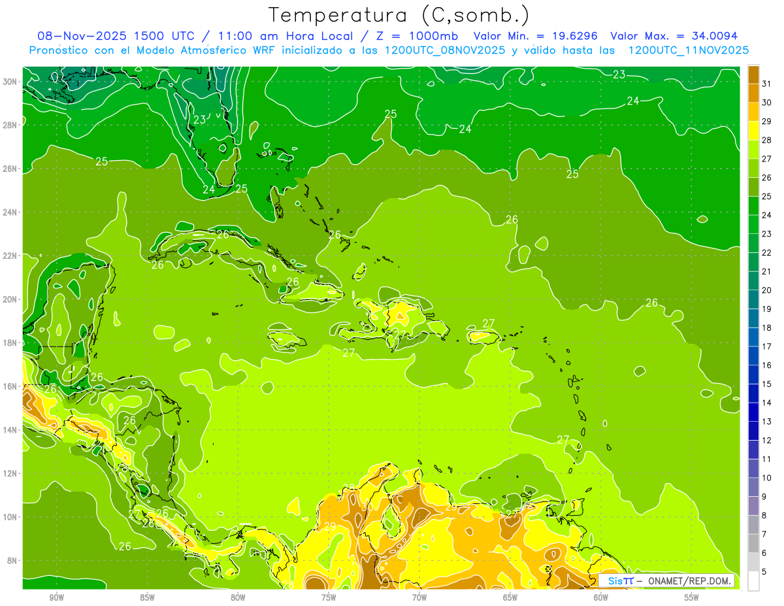This screenshot has height=606, width=784.
Task: Click the 65W longitude axis label
Action: click(510, 598)
